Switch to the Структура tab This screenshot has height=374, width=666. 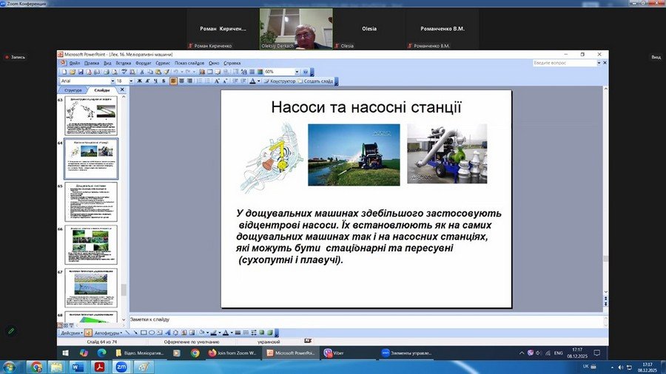pos(73,90)
